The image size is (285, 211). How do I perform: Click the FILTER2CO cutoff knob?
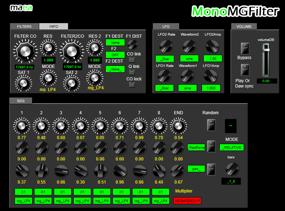(x=72, y=52)
